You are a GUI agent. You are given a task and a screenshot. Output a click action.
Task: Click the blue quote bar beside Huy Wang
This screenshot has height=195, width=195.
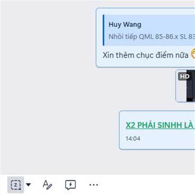click(x=103, y=30)
